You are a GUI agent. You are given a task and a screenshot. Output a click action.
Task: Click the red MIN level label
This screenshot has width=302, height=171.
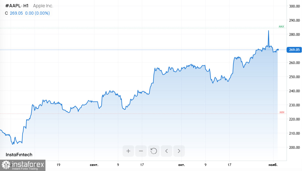coord(282,112)
